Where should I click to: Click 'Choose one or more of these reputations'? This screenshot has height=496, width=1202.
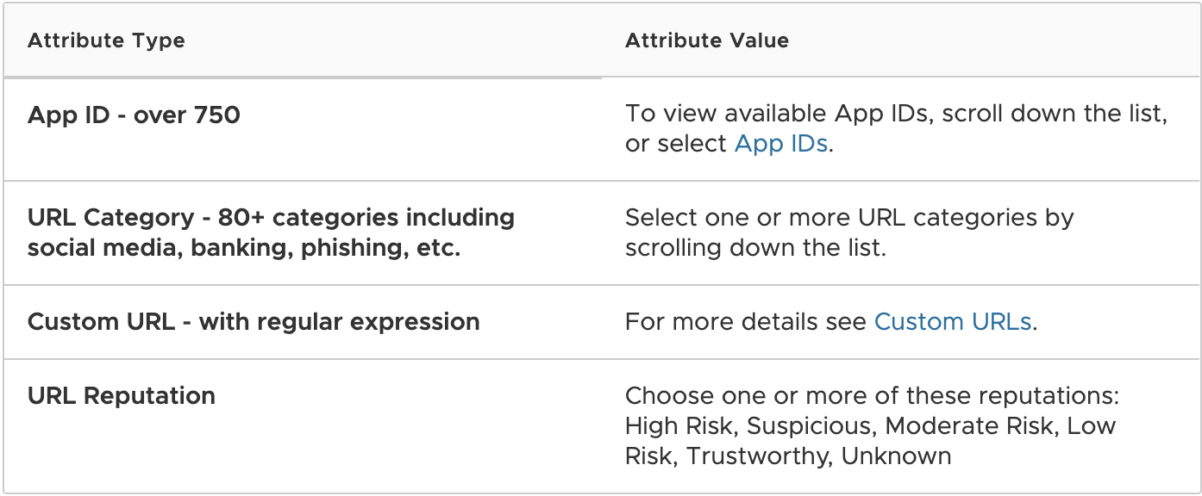pos(871,396)
